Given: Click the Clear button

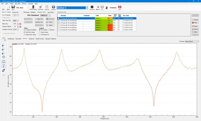Looking at the screenshot, I should tap(195, 23).
